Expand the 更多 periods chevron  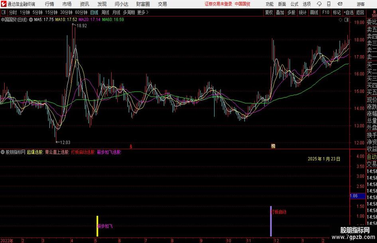(147, 12)
